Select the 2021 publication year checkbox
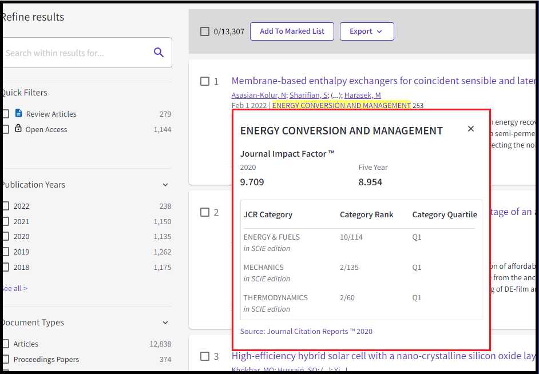Screen dimensions: 539x374 (x=6, y=221)
